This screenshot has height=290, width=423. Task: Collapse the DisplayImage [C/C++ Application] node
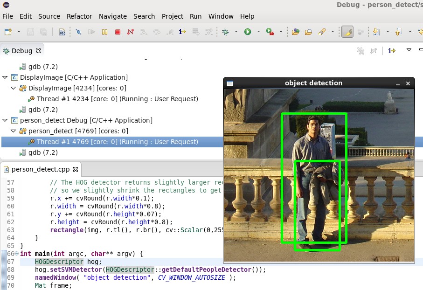click(x=5, y=77)
